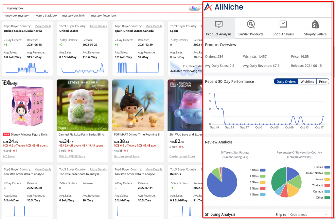Click the star rating under ShinWoo product

[181, 147]
